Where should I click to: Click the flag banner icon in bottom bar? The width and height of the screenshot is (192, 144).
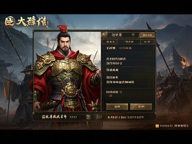pos(99,117)
